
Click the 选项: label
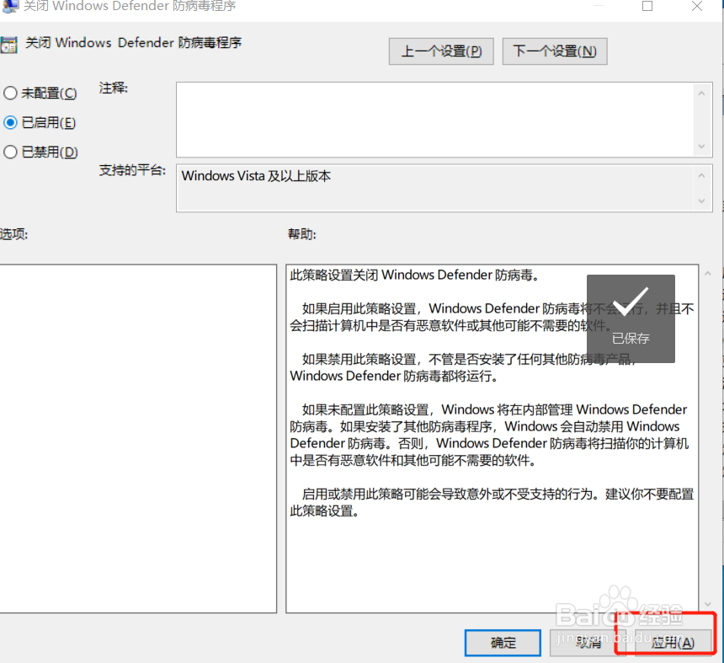coord(13,234)
